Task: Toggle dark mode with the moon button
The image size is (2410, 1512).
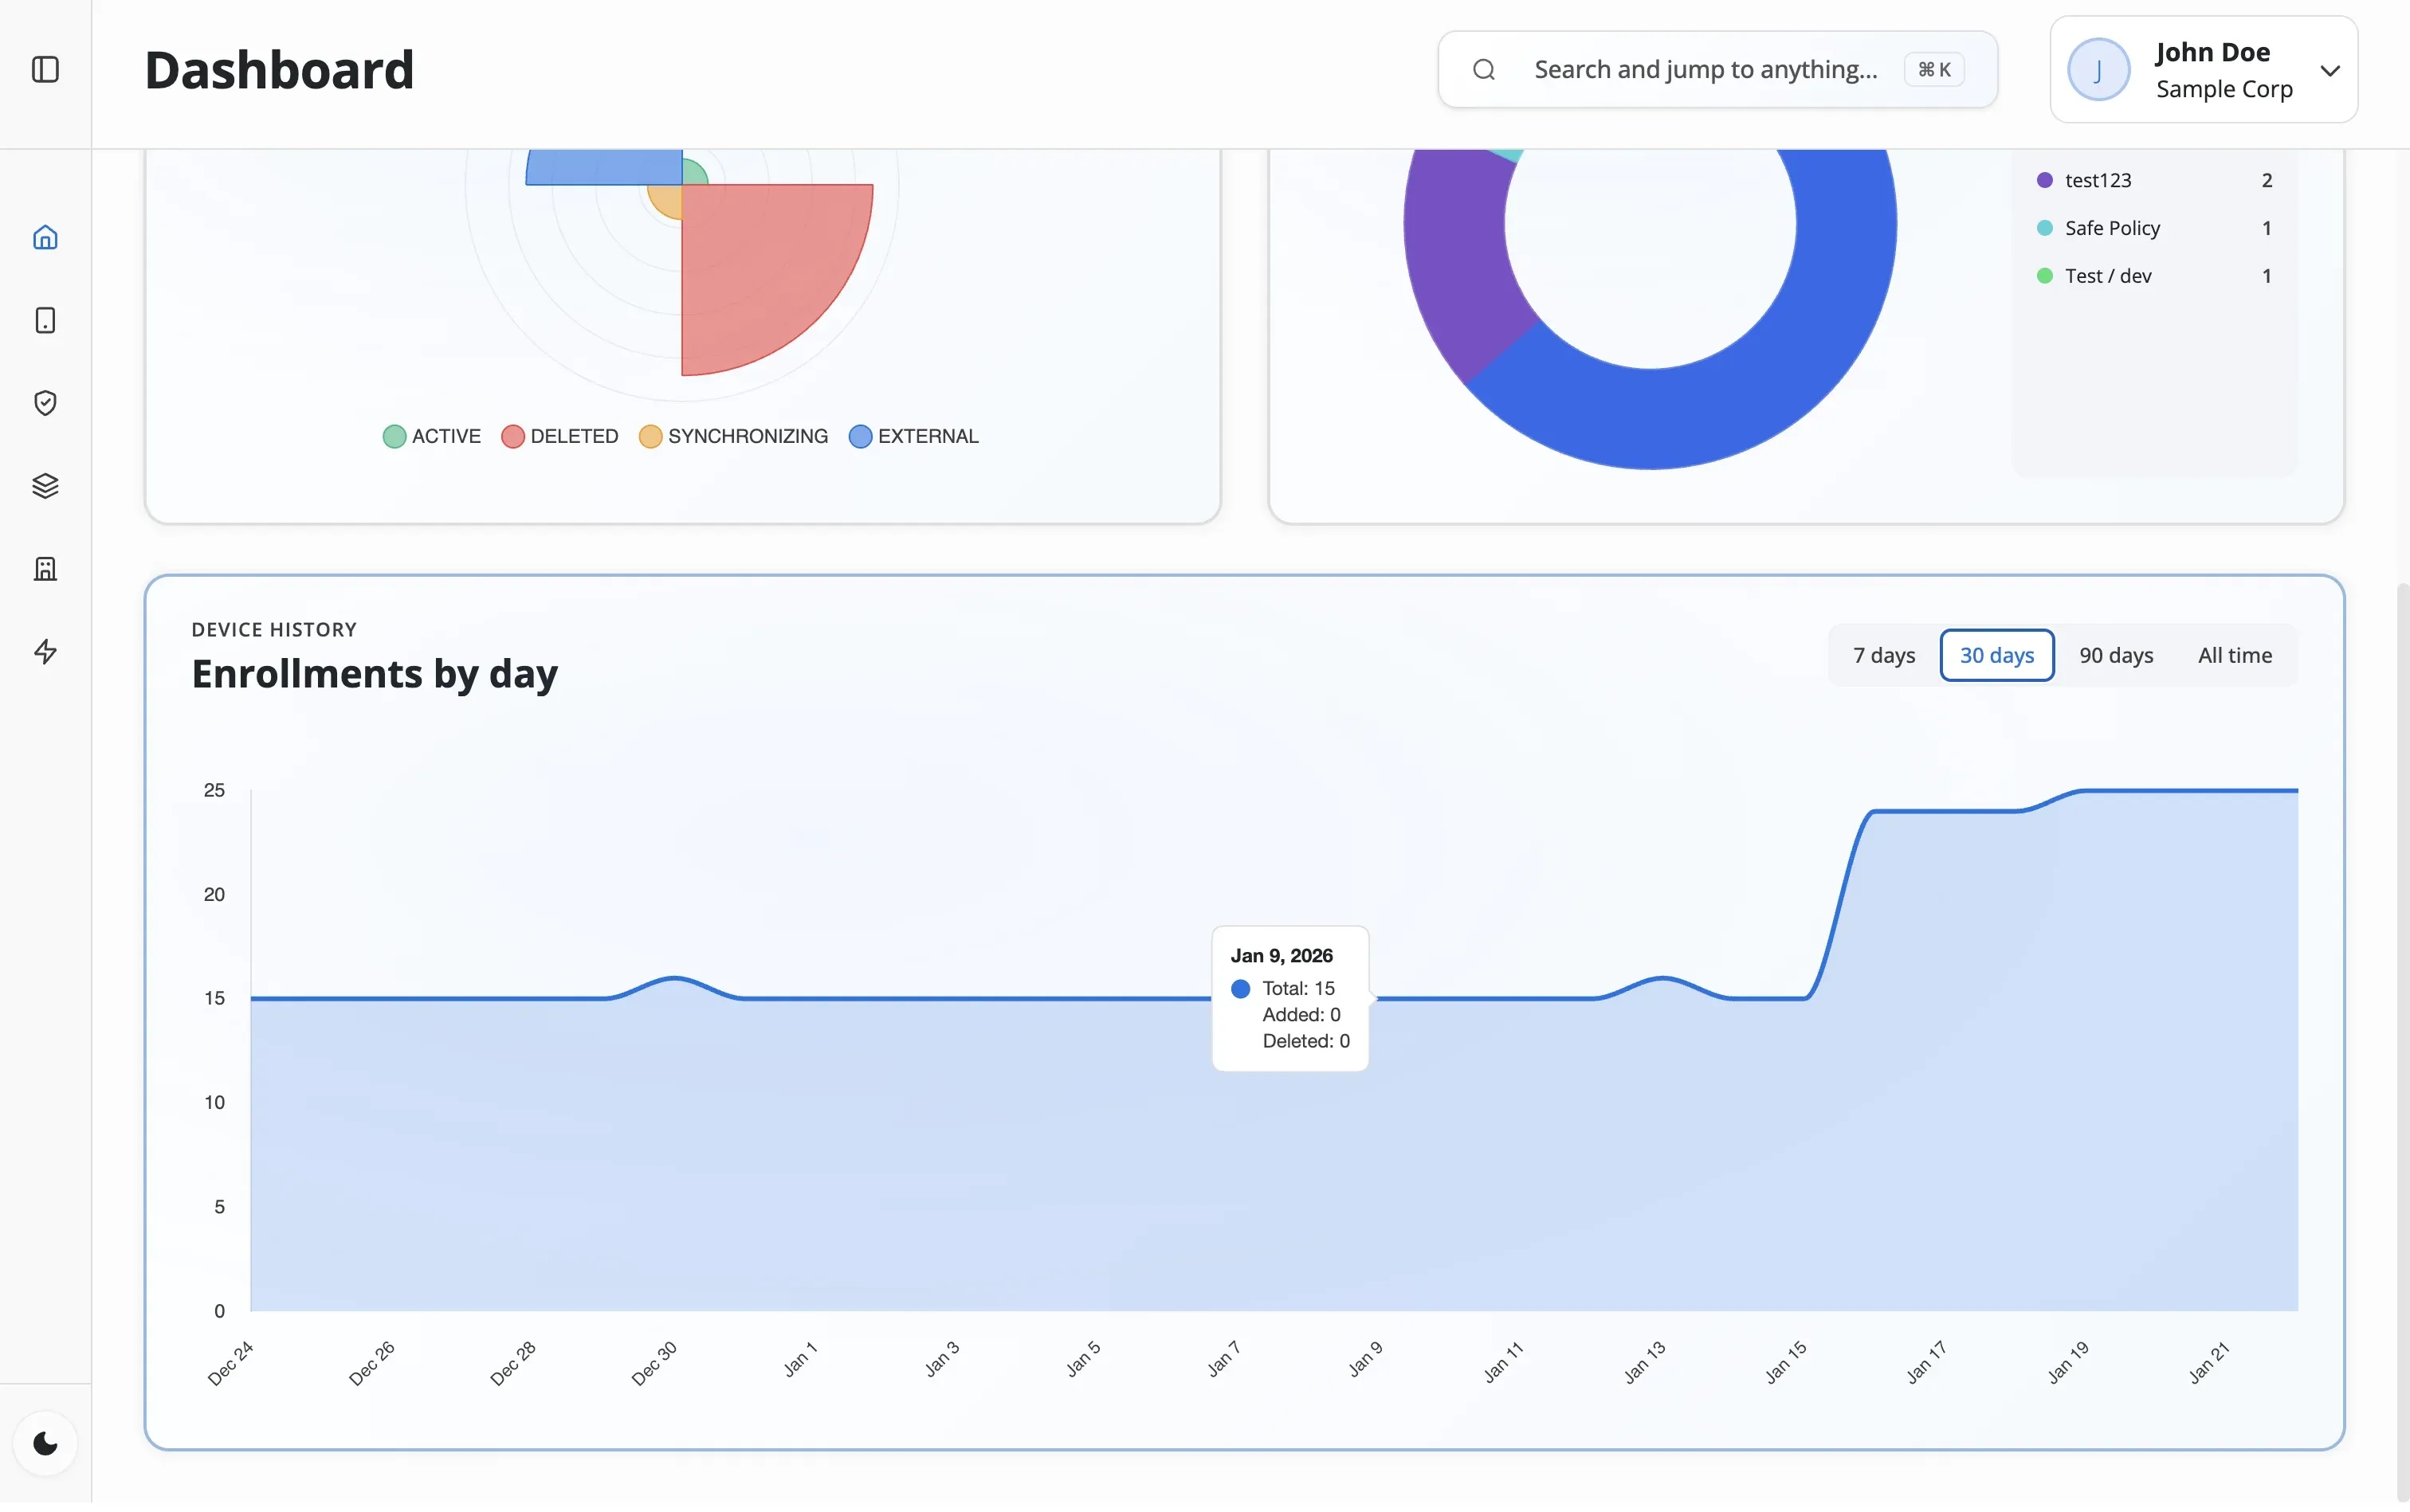Action: [x=46, y=1443]
